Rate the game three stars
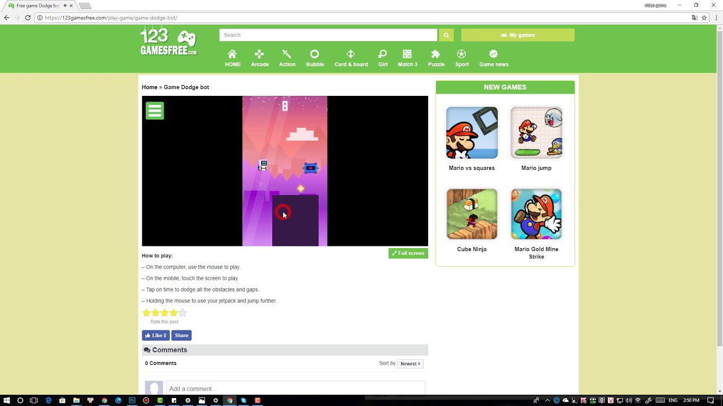Image resolution: width=723 pixels, height=406 pixels. point(164,313)
